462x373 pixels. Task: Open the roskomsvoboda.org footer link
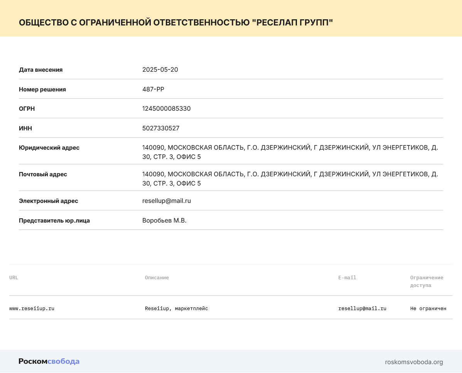(414, 362)
